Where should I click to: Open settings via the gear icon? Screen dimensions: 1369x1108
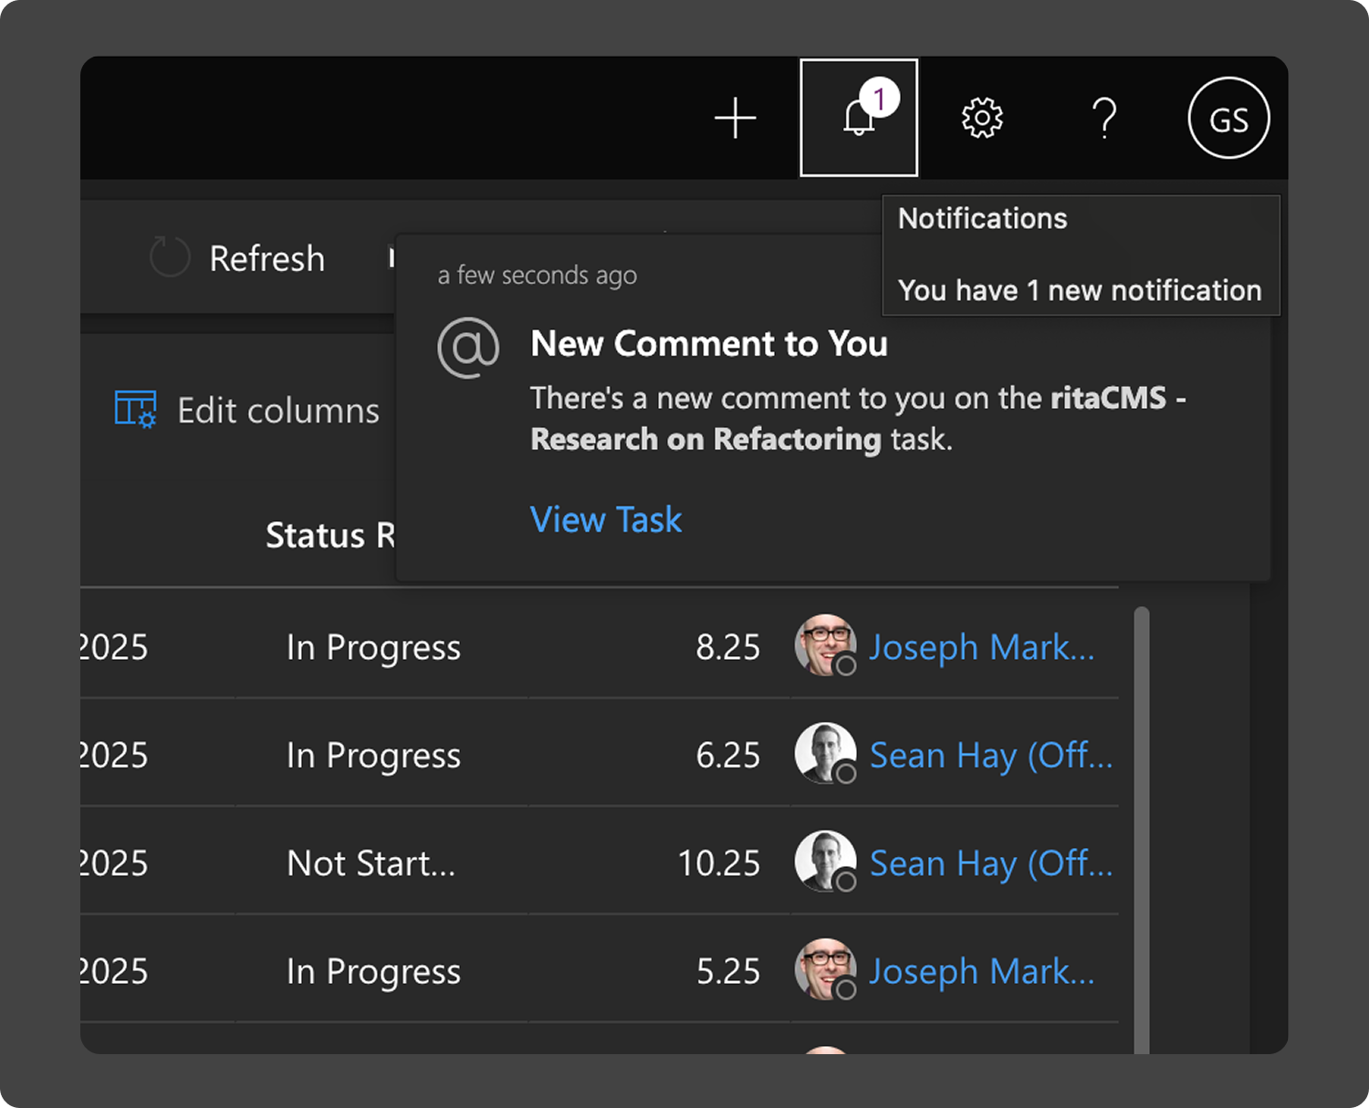click(x=982, y=119)
